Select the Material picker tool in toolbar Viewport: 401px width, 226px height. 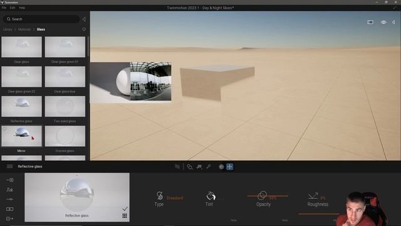tap(189, 167)
